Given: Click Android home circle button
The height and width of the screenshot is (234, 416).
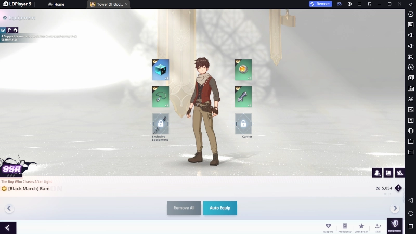Looking at the screenshot, I should [x=411, y=213].
